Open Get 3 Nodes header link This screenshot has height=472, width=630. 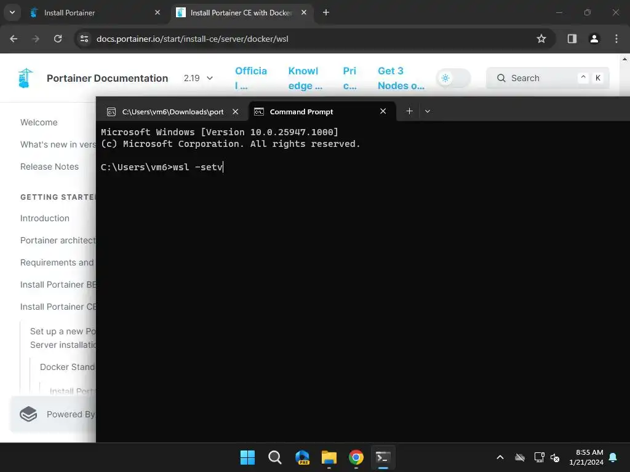(401, 78)
